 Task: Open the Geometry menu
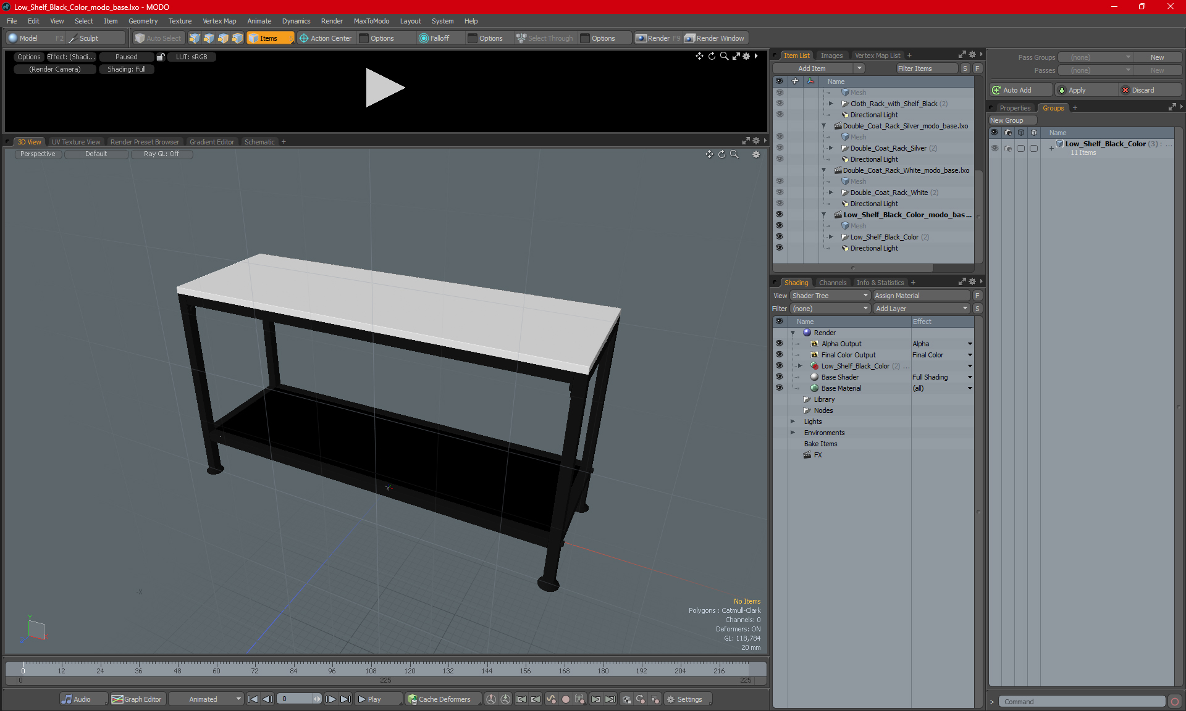(143, 21)
